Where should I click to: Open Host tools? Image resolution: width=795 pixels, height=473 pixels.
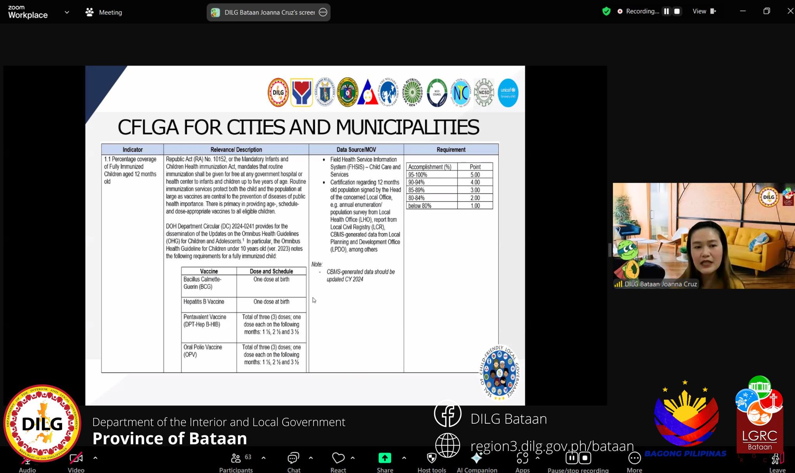[x=432, y=462]
